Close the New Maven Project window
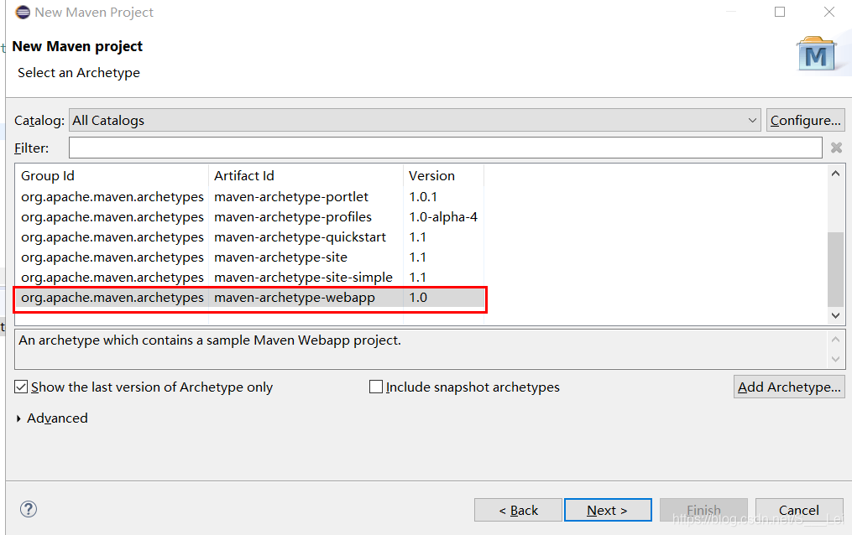The image size is (852, 535). 829,12
